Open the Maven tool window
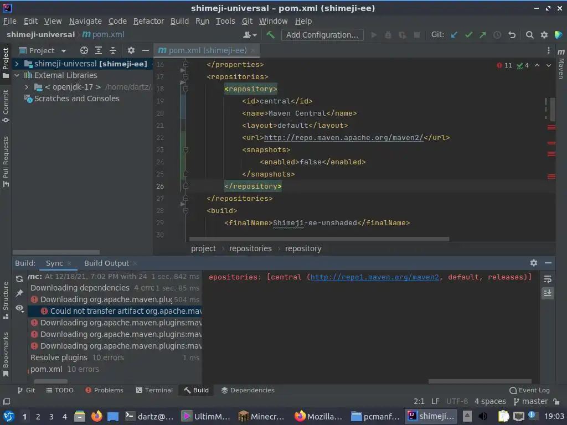The image size is (567, 425). (x=561, y=63)
